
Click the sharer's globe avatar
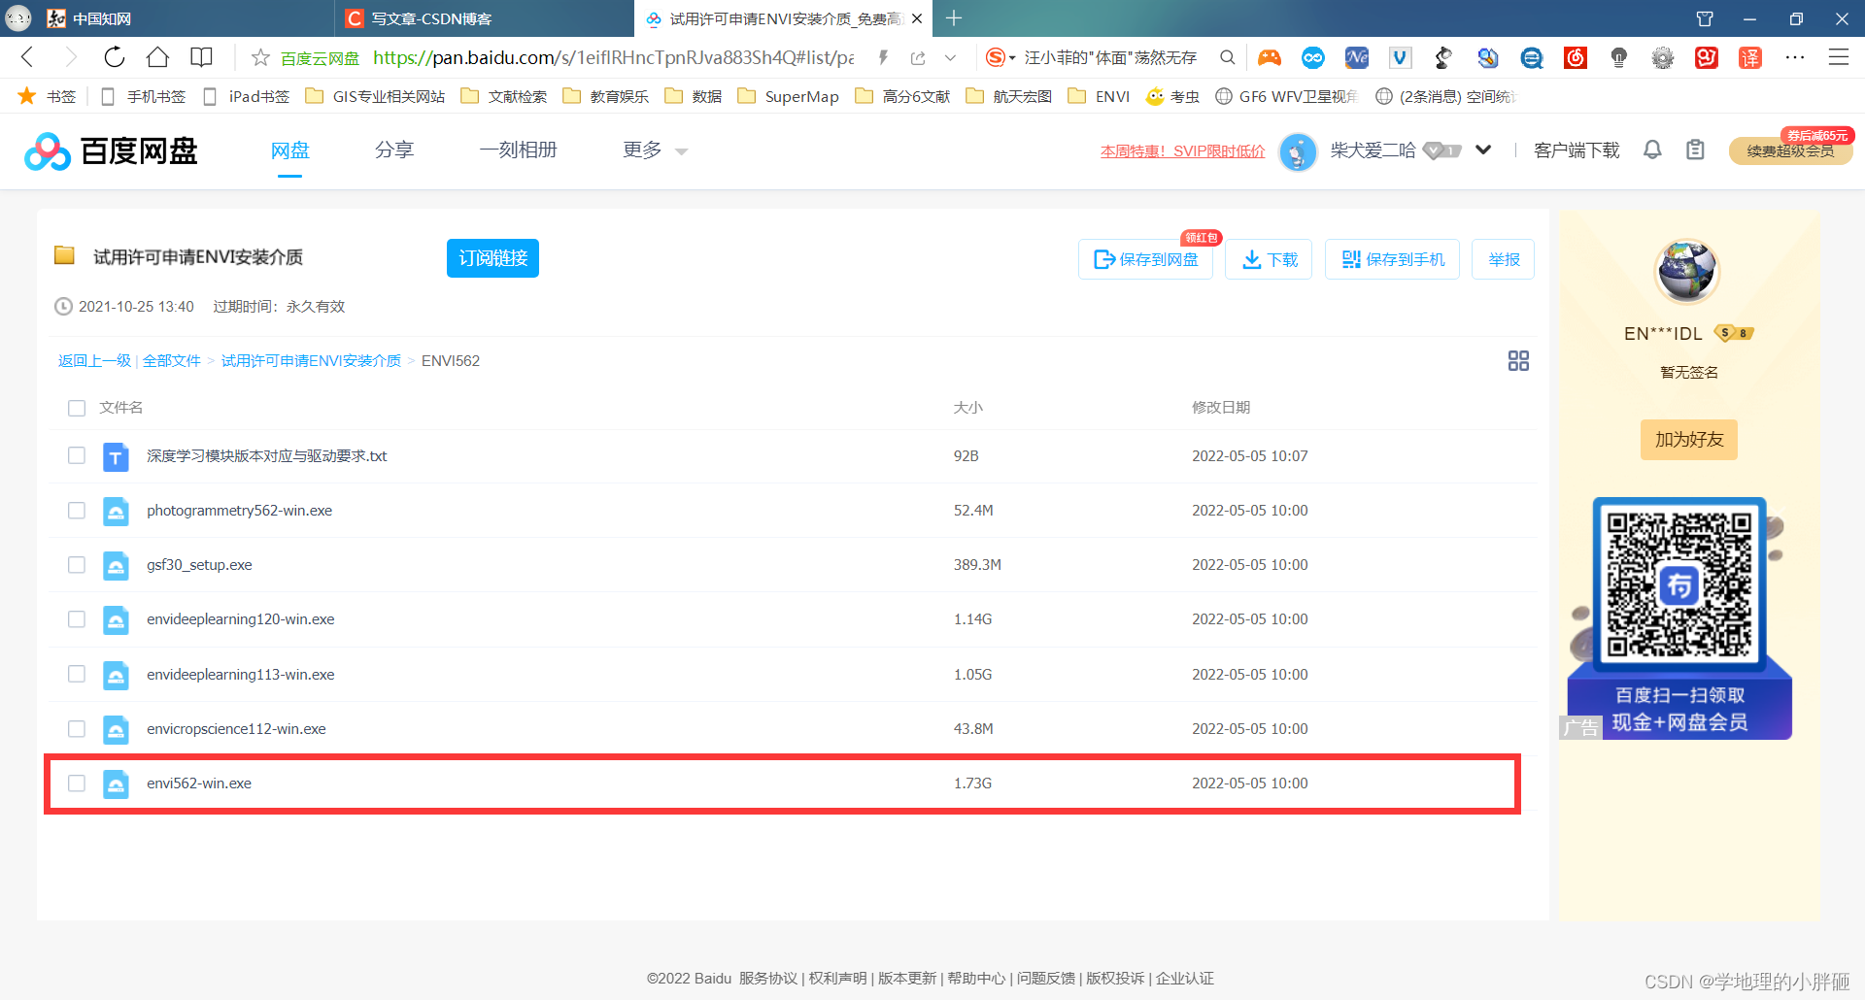point(1687,271)
